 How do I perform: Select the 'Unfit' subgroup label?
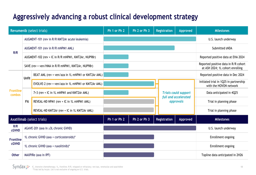coord(27,78)
